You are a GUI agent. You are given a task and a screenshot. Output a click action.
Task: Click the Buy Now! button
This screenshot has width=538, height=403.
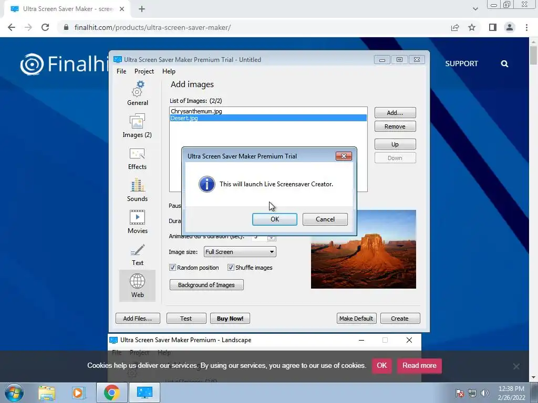coord(230,319)
